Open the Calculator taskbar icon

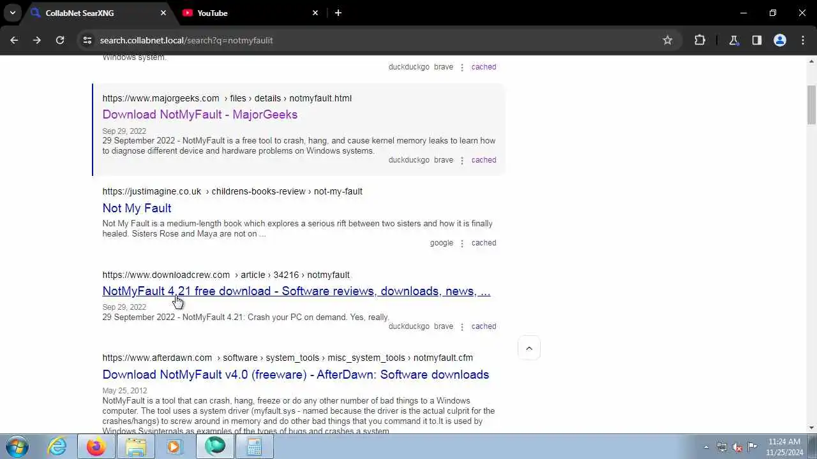click(x=254, y=447)
